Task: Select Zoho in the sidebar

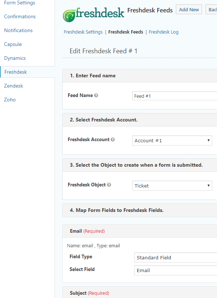Action: click(x=10, y=100)
